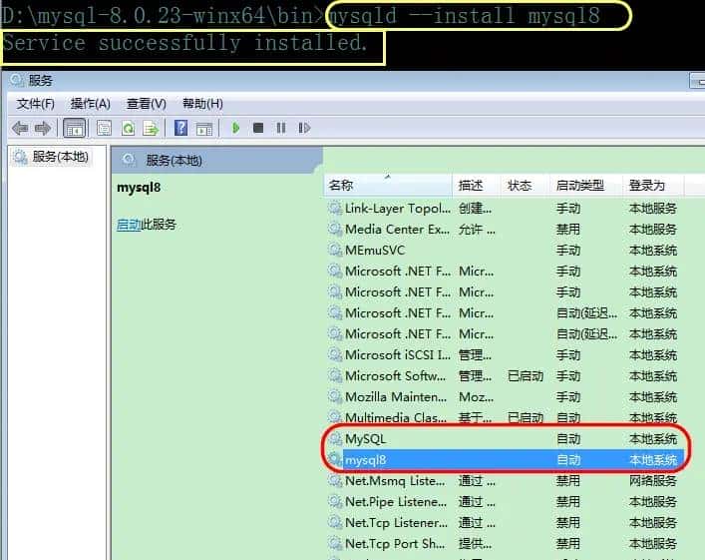This screenshot has width=705, height=560.
Task: Select the Multimedia Clas... service row
Action: tap(504, 417)
